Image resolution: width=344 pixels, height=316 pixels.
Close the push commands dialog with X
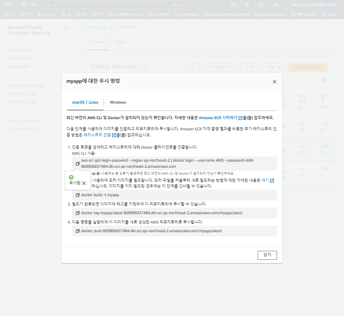(x=275, y=82)
